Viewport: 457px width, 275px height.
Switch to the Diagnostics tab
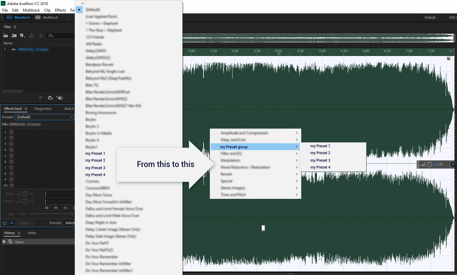click(43, 109)
